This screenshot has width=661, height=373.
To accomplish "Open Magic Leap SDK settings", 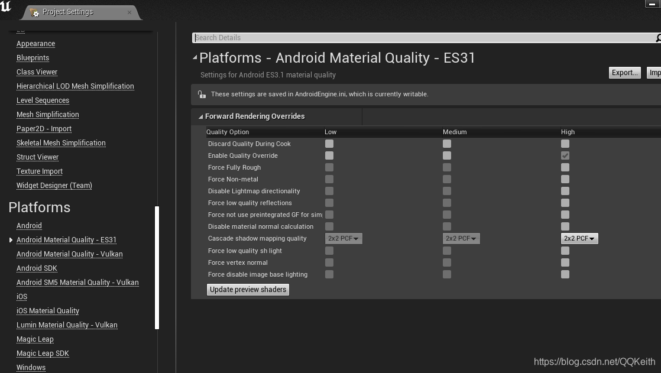I will (x=43, y=353).
